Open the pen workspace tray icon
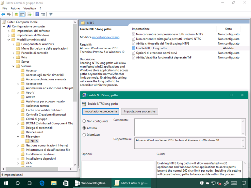 [x=226, y=183]
